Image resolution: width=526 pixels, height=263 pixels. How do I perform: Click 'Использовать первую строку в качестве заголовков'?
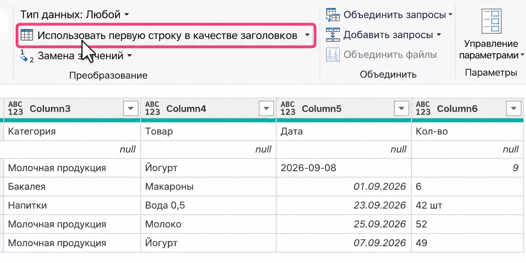[x=167, y=35]
